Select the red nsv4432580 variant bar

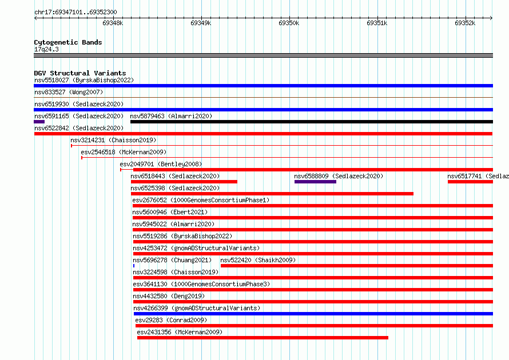click(313, 302)
